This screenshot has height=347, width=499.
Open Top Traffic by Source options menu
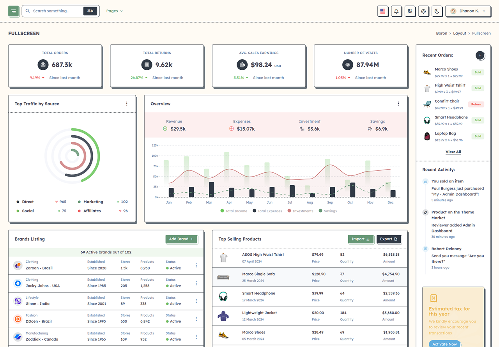[127, 104]
